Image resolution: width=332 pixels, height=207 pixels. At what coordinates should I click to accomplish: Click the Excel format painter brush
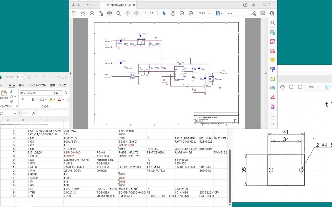pyautogui.click(x=11, y=102)
